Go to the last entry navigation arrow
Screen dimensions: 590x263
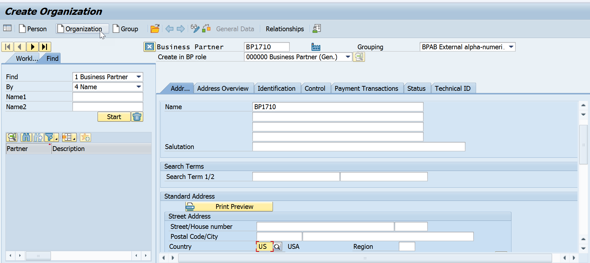45,47
